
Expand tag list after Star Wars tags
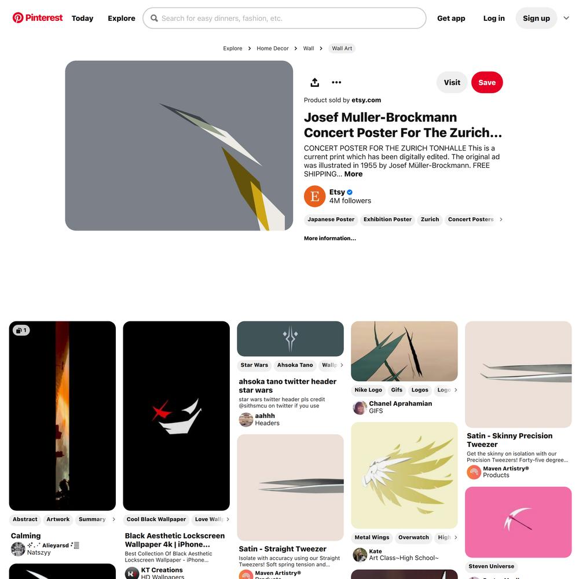click(342, 365)
